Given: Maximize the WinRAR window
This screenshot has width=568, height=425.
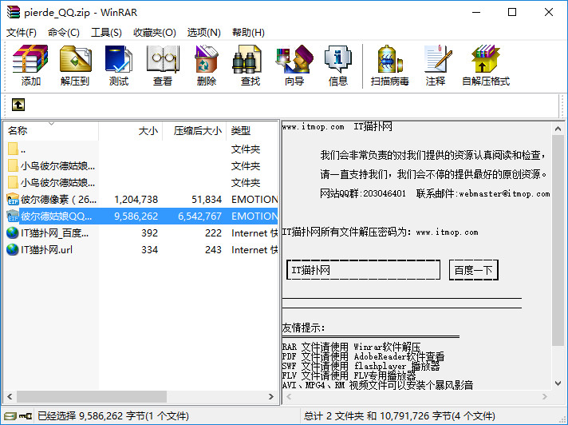Looking at the screenshot, I should point(512,12).
